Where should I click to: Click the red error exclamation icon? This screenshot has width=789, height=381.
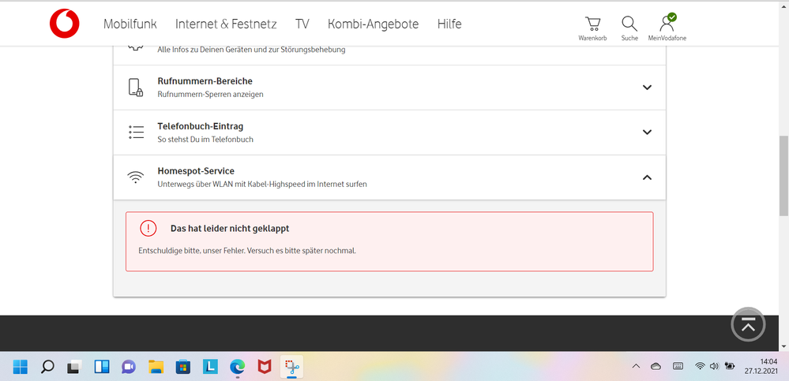point(148,228)
